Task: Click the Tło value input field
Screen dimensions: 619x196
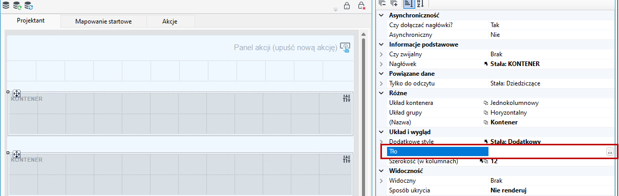Action: [547, 151]
